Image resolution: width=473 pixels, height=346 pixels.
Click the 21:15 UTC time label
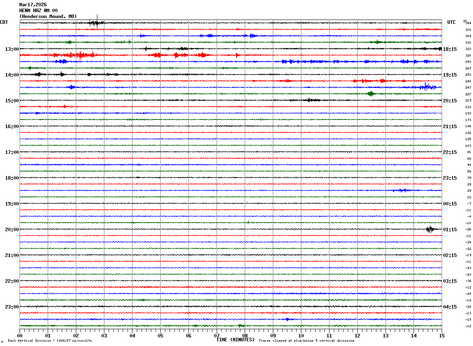[x=450, y=126]
